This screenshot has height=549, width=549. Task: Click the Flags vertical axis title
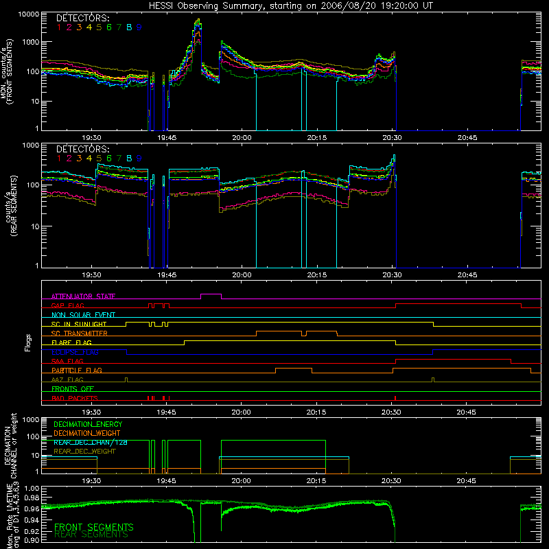coord(28,342)
